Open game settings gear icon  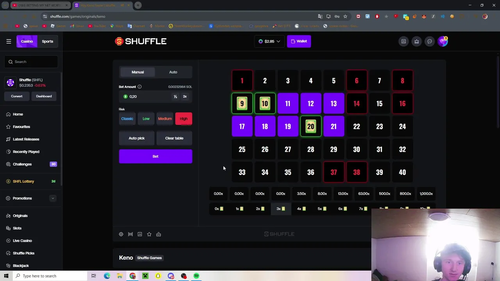tap(121, 234)
